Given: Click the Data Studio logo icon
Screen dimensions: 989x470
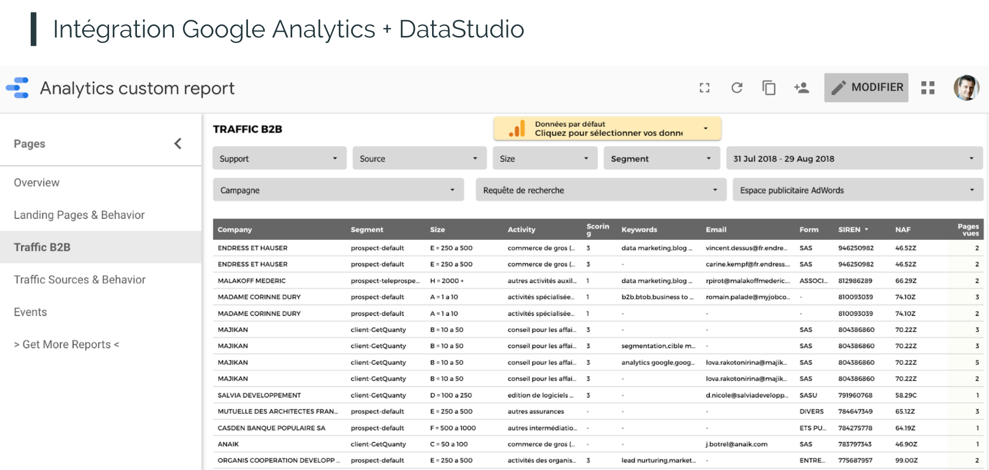Looking at the screenshot, I should (17, 88).
